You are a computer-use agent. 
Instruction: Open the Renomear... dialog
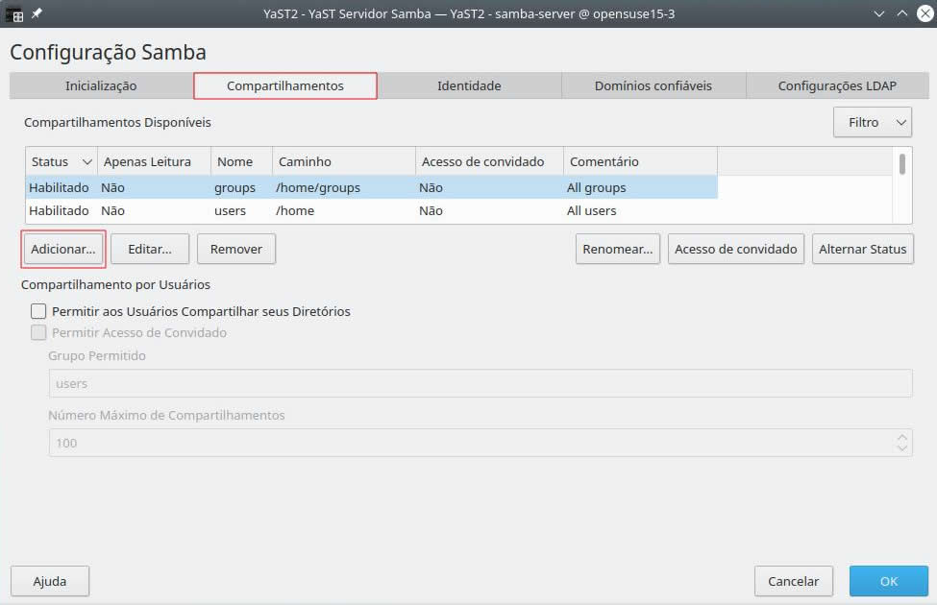coord(618,249)
